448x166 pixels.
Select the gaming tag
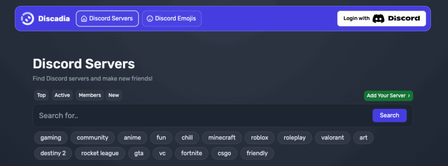point(51,138)
